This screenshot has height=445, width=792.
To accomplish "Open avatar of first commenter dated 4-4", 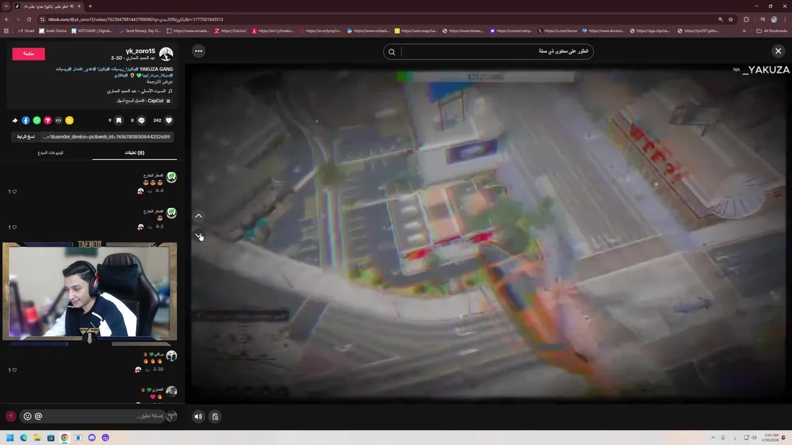I will [x=171, y=177].
